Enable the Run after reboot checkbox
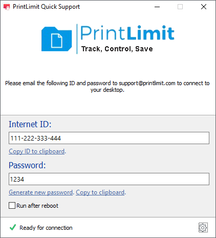 point(12,206)
